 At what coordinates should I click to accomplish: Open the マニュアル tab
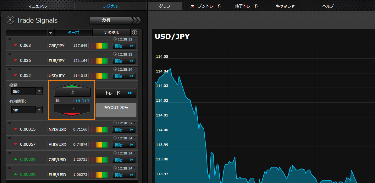point(37,6)
